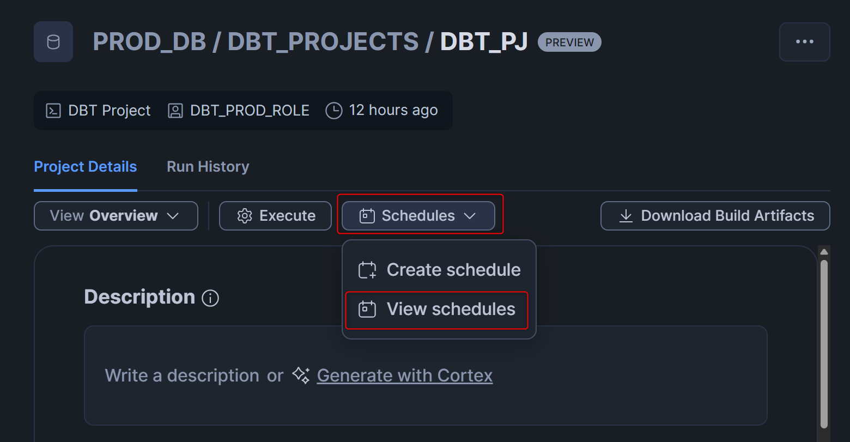Expand the View Overview dropdown
This screenshot has width=850, height=442.
click(116, 216)
